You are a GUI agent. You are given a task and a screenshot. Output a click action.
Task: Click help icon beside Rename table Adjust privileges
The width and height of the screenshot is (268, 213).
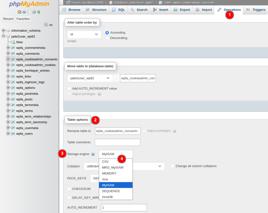click(x=175, y=131)
